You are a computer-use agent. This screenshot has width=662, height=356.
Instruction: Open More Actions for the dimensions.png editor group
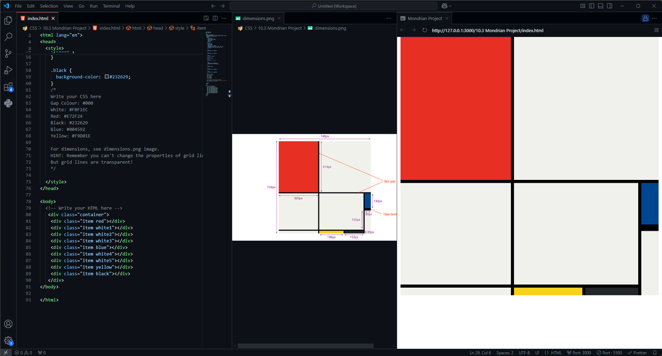tap(389, 18)
